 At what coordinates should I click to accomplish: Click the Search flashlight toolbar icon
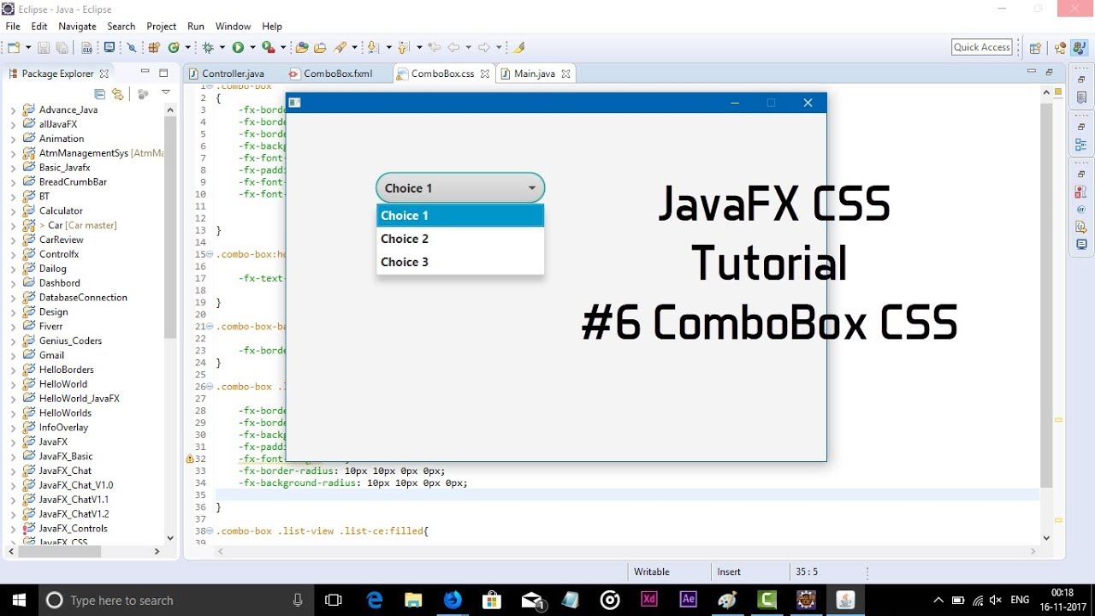tap(340, 48)
